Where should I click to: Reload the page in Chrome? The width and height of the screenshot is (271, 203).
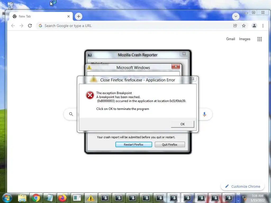30,26
